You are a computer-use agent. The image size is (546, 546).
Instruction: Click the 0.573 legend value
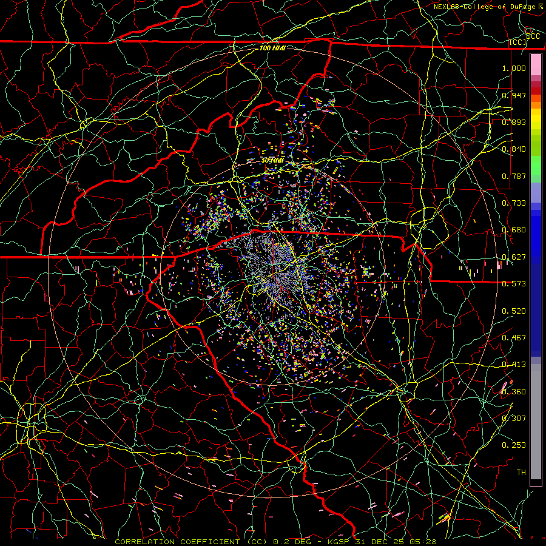[514, 284]
